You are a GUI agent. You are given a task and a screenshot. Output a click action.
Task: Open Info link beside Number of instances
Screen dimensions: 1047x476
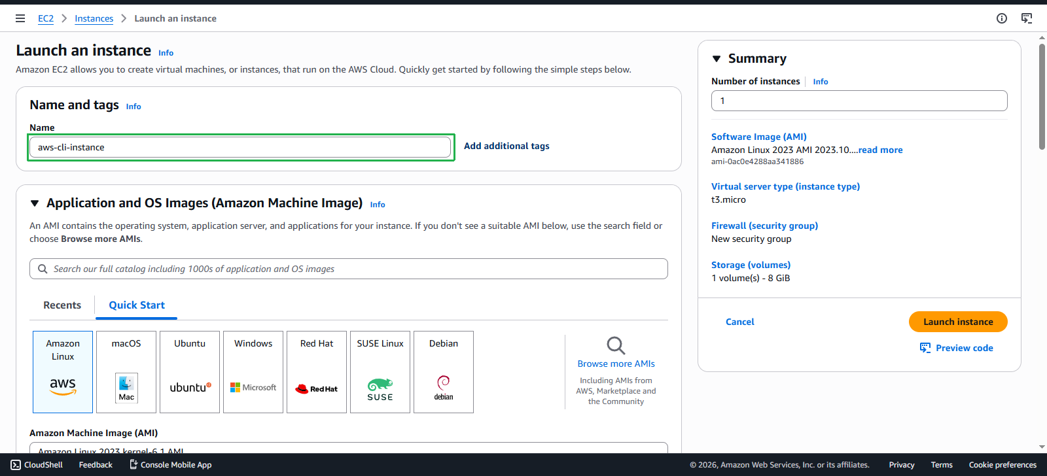tap(821, 82)
